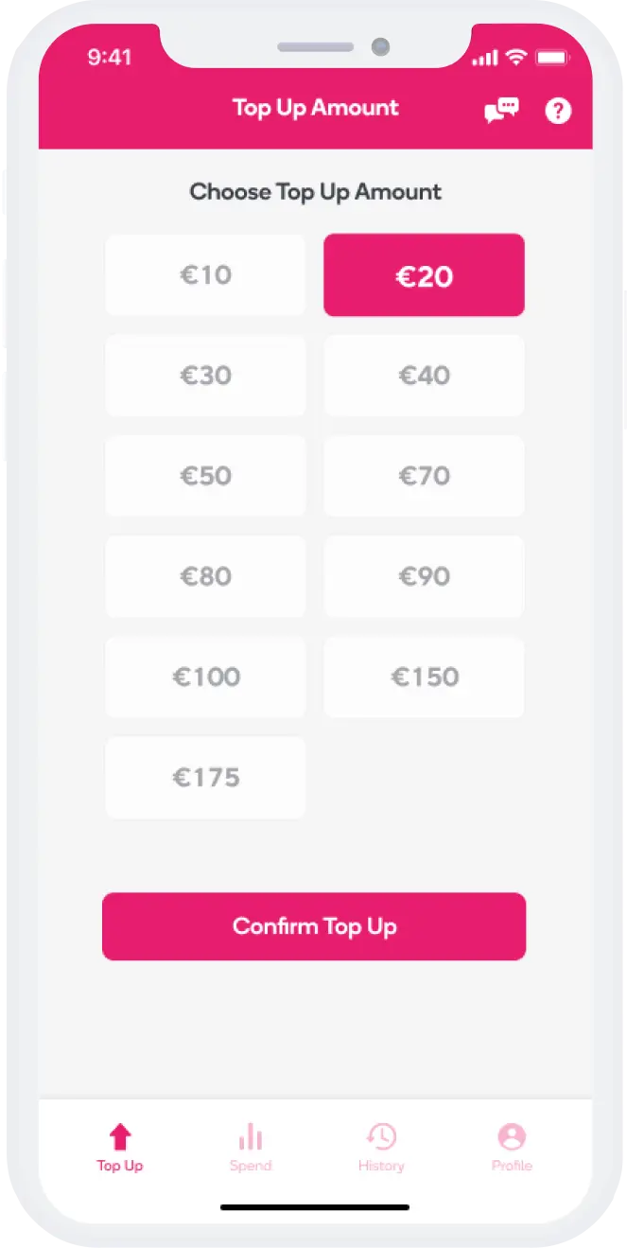This screenshot has height=1248, width=627.
Task: Select the €10 top up amount
Action: [205, 274]
